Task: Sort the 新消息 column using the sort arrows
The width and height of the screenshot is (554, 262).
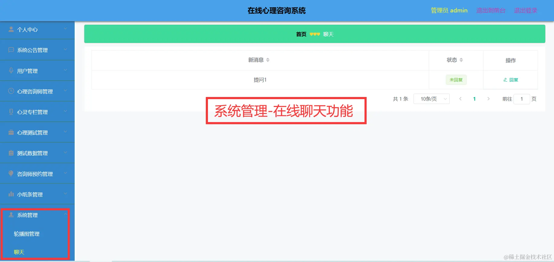Action: tap(268, 60)
